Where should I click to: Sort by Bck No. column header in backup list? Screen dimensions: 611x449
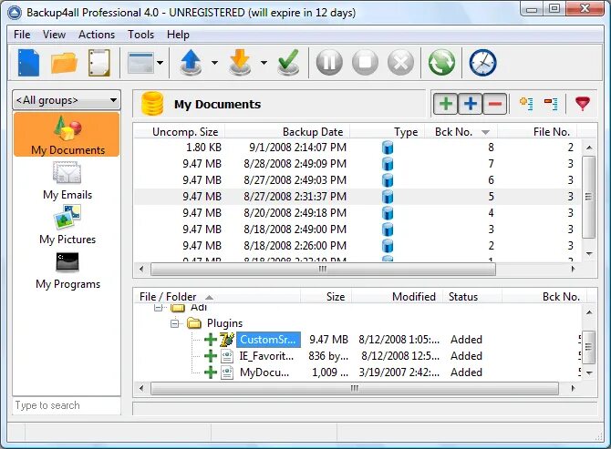tap(461, 132)
